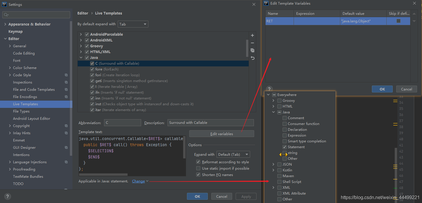This screenshot has width=422, height=203.
Task: Select itar template row
Action: (x=163, y=110)
